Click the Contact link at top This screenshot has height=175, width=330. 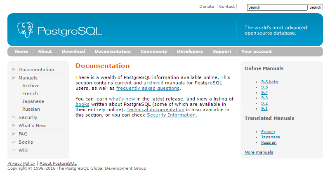(x=226, y=7)
